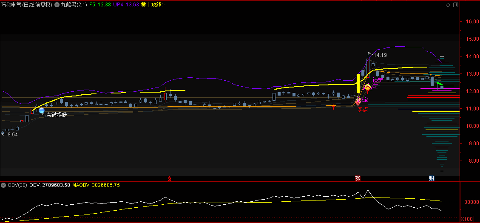The image size is (480, 223).
Task: Expand the 九峰黑 indicator dropdown arrow
Action: point(57,5)
